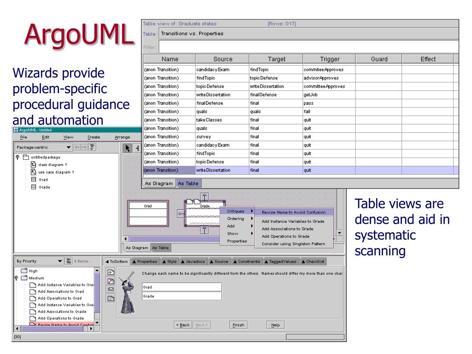Expand the Show submenu arrow
Image resolution: width=472 pixels, height=354 pixels.
[x=252, y=233]
